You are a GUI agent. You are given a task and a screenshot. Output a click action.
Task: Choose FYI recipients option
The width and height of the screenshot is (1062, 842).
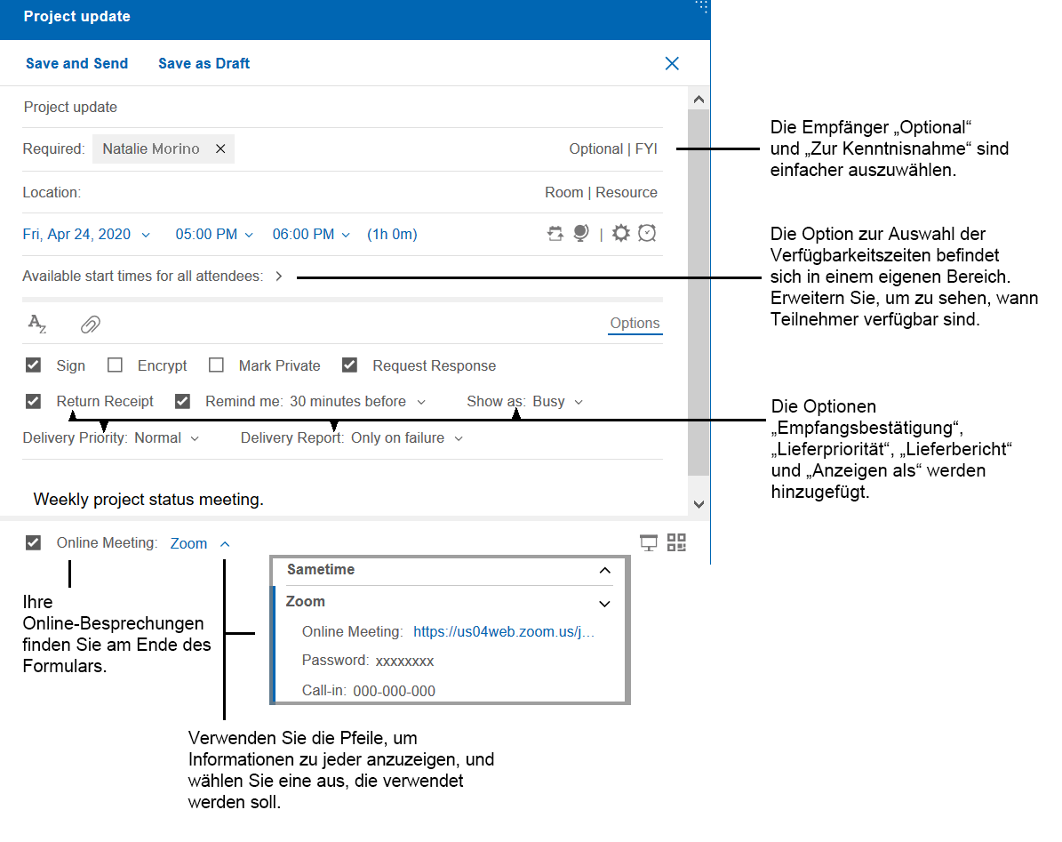[648, 148]
